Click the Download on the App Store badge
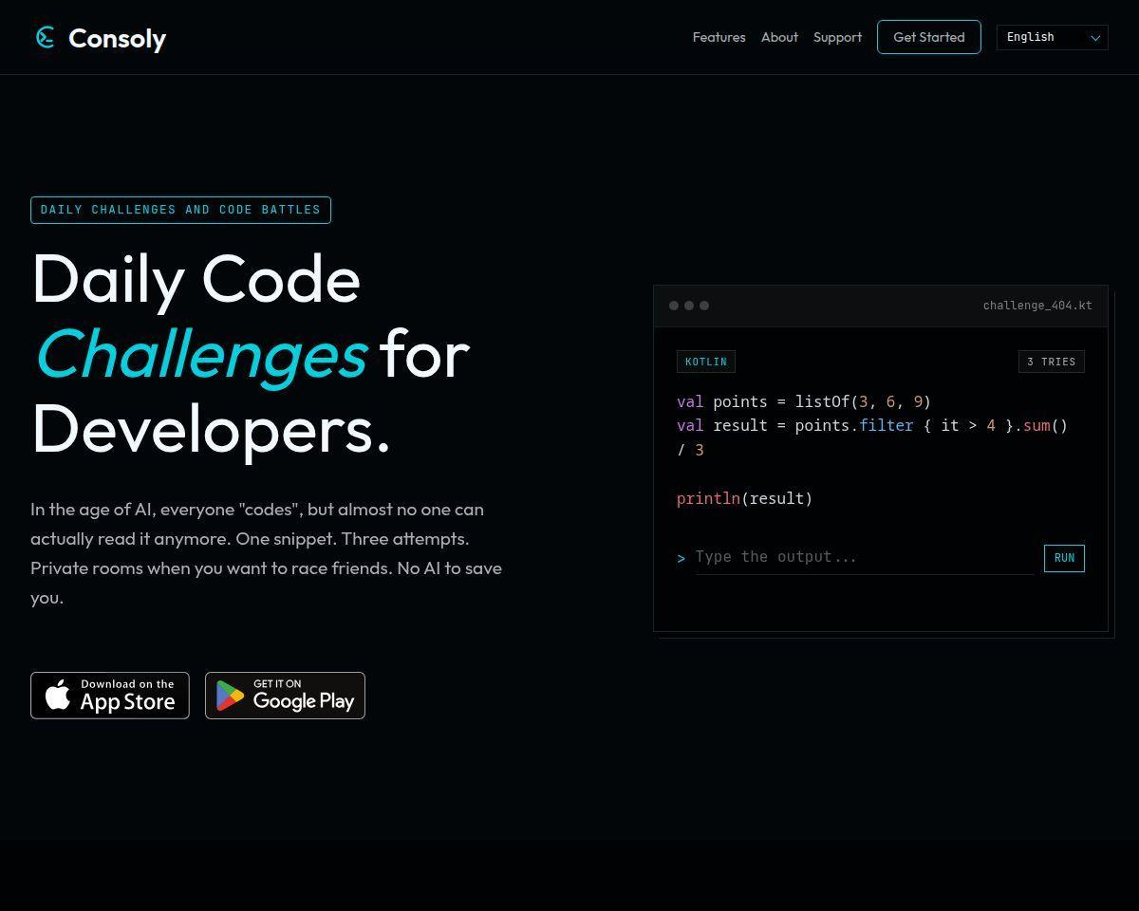Image resolution: width=1139 pixels, height=911 pixels. pos(110,696)
